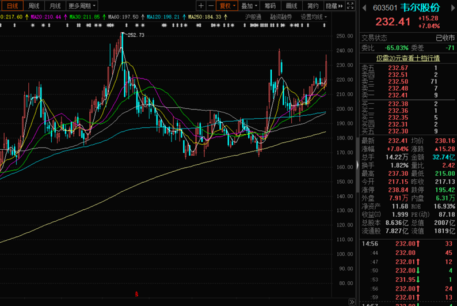Click the MA120:198.21 indicator label
Screen dimensions: 457x306
[163, 17]
